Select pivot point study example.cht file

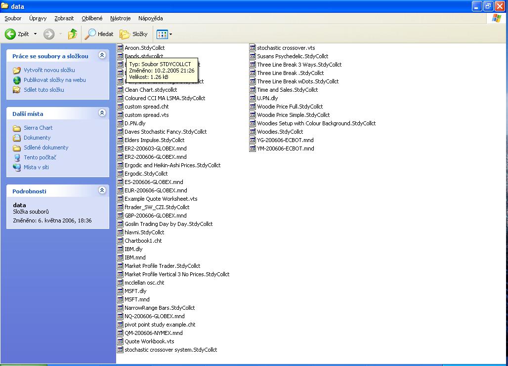160,325
